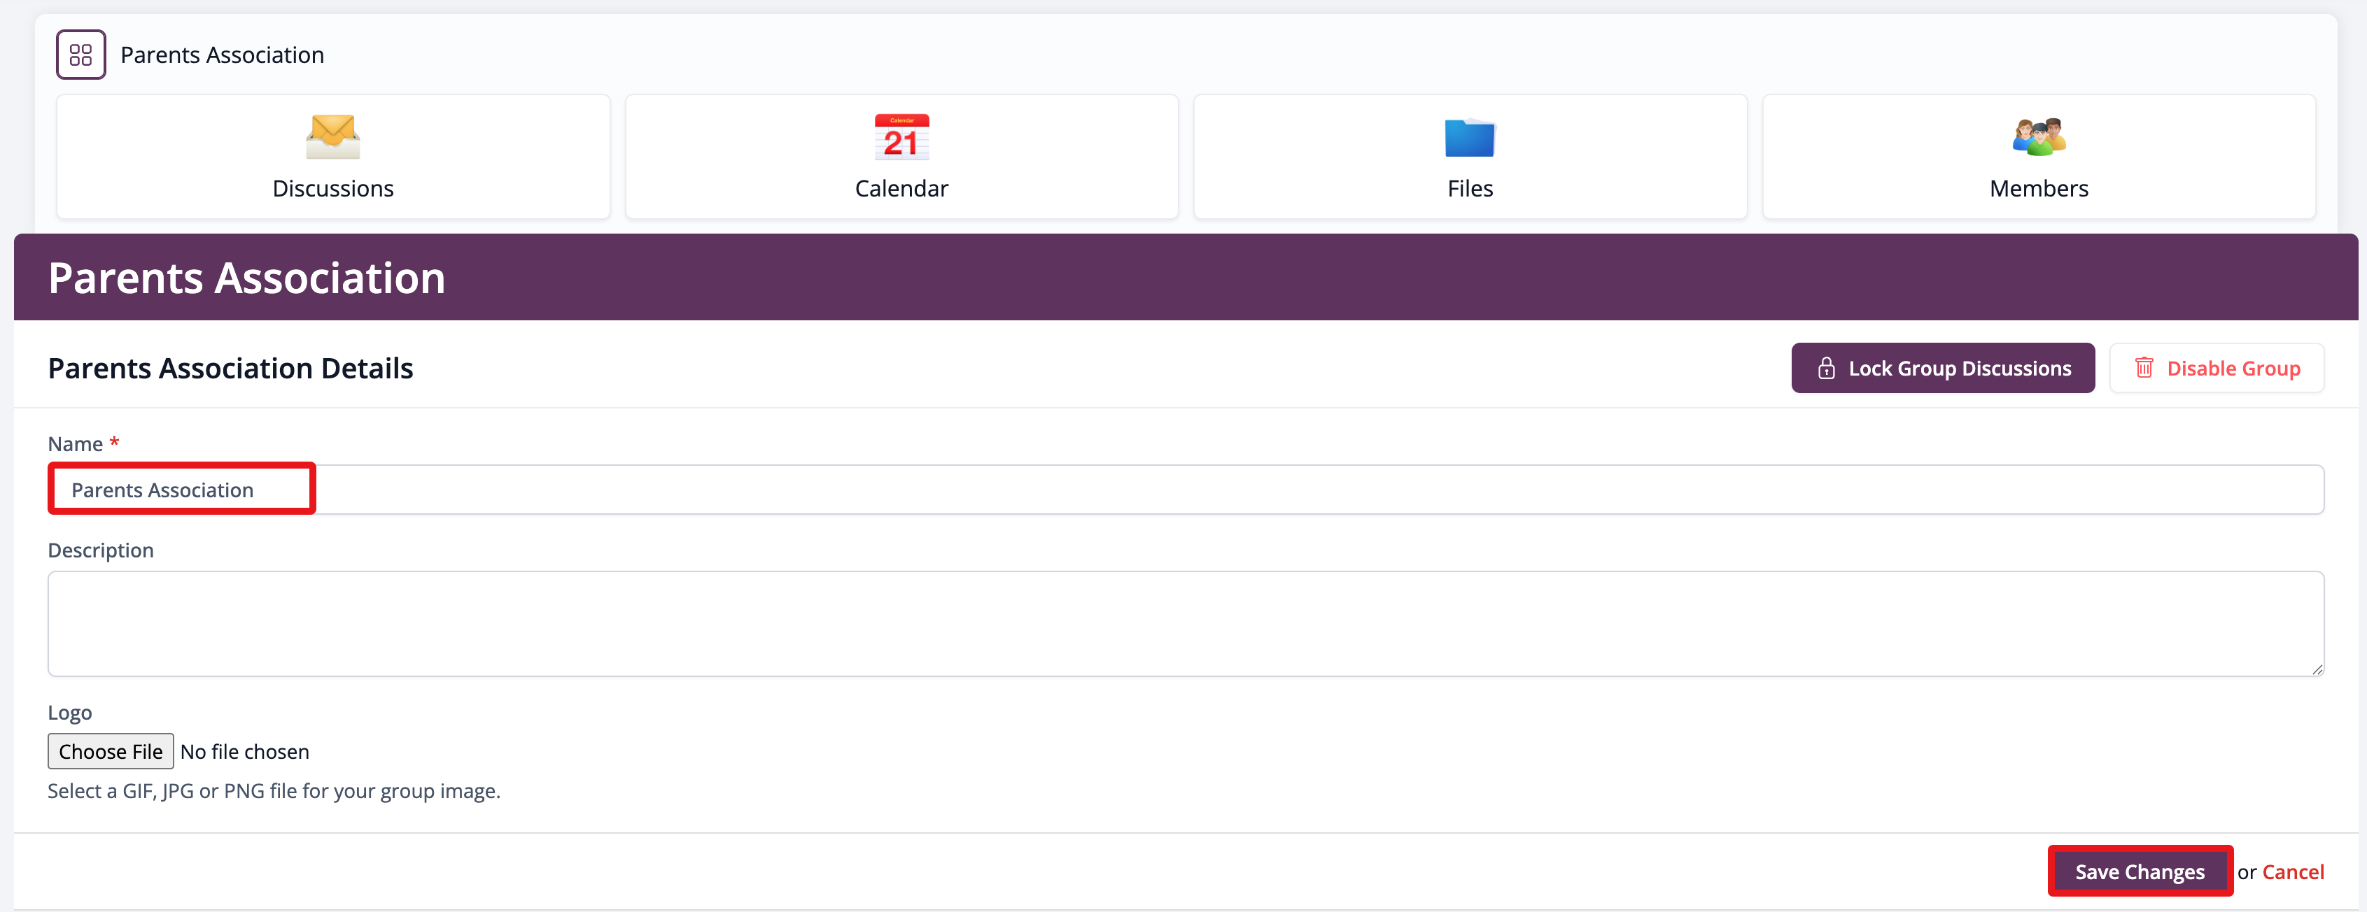
Task: Open the blue Files folder icon
Action: point(1469,138)
